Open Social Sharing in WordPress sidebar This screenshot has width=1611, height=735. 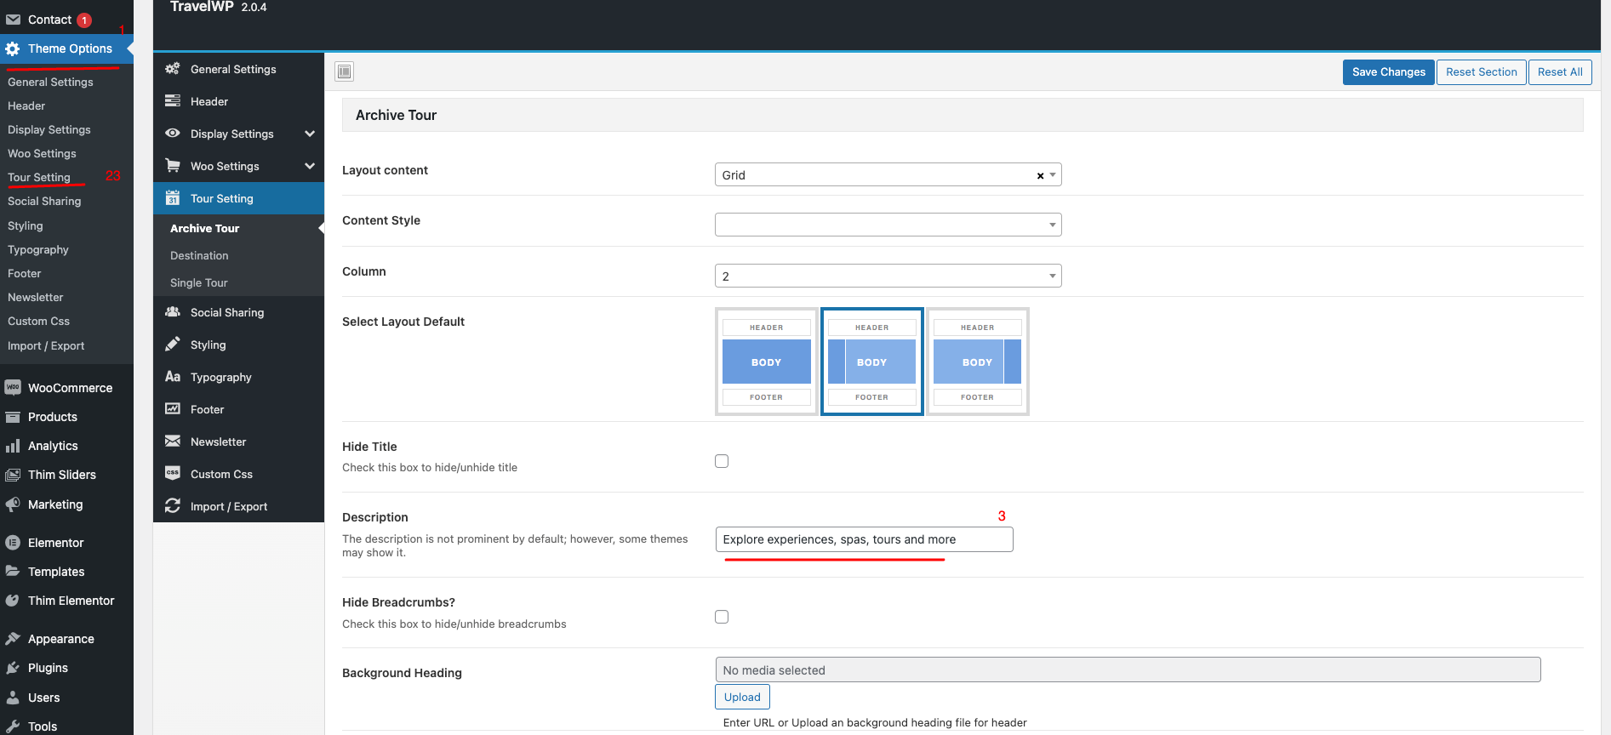click(x=44, y=201)
